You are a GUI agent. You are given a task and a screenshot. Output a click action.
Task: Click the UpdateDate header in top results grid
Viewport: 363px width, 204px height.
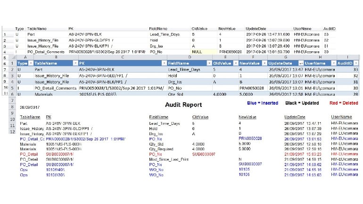click(256, 29)
